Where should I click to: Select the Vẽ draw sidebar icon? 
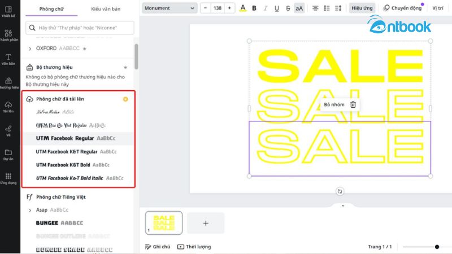pyautogui.click(x=8, y=131)
